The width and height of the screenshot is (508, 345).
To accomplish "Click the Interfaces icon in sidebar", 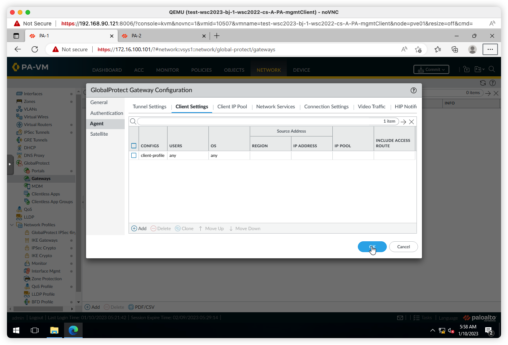I will coord(19,94).
